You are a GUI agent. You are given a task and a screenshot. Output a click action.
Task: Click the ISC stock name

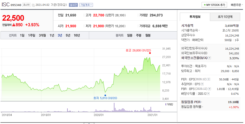6,5
